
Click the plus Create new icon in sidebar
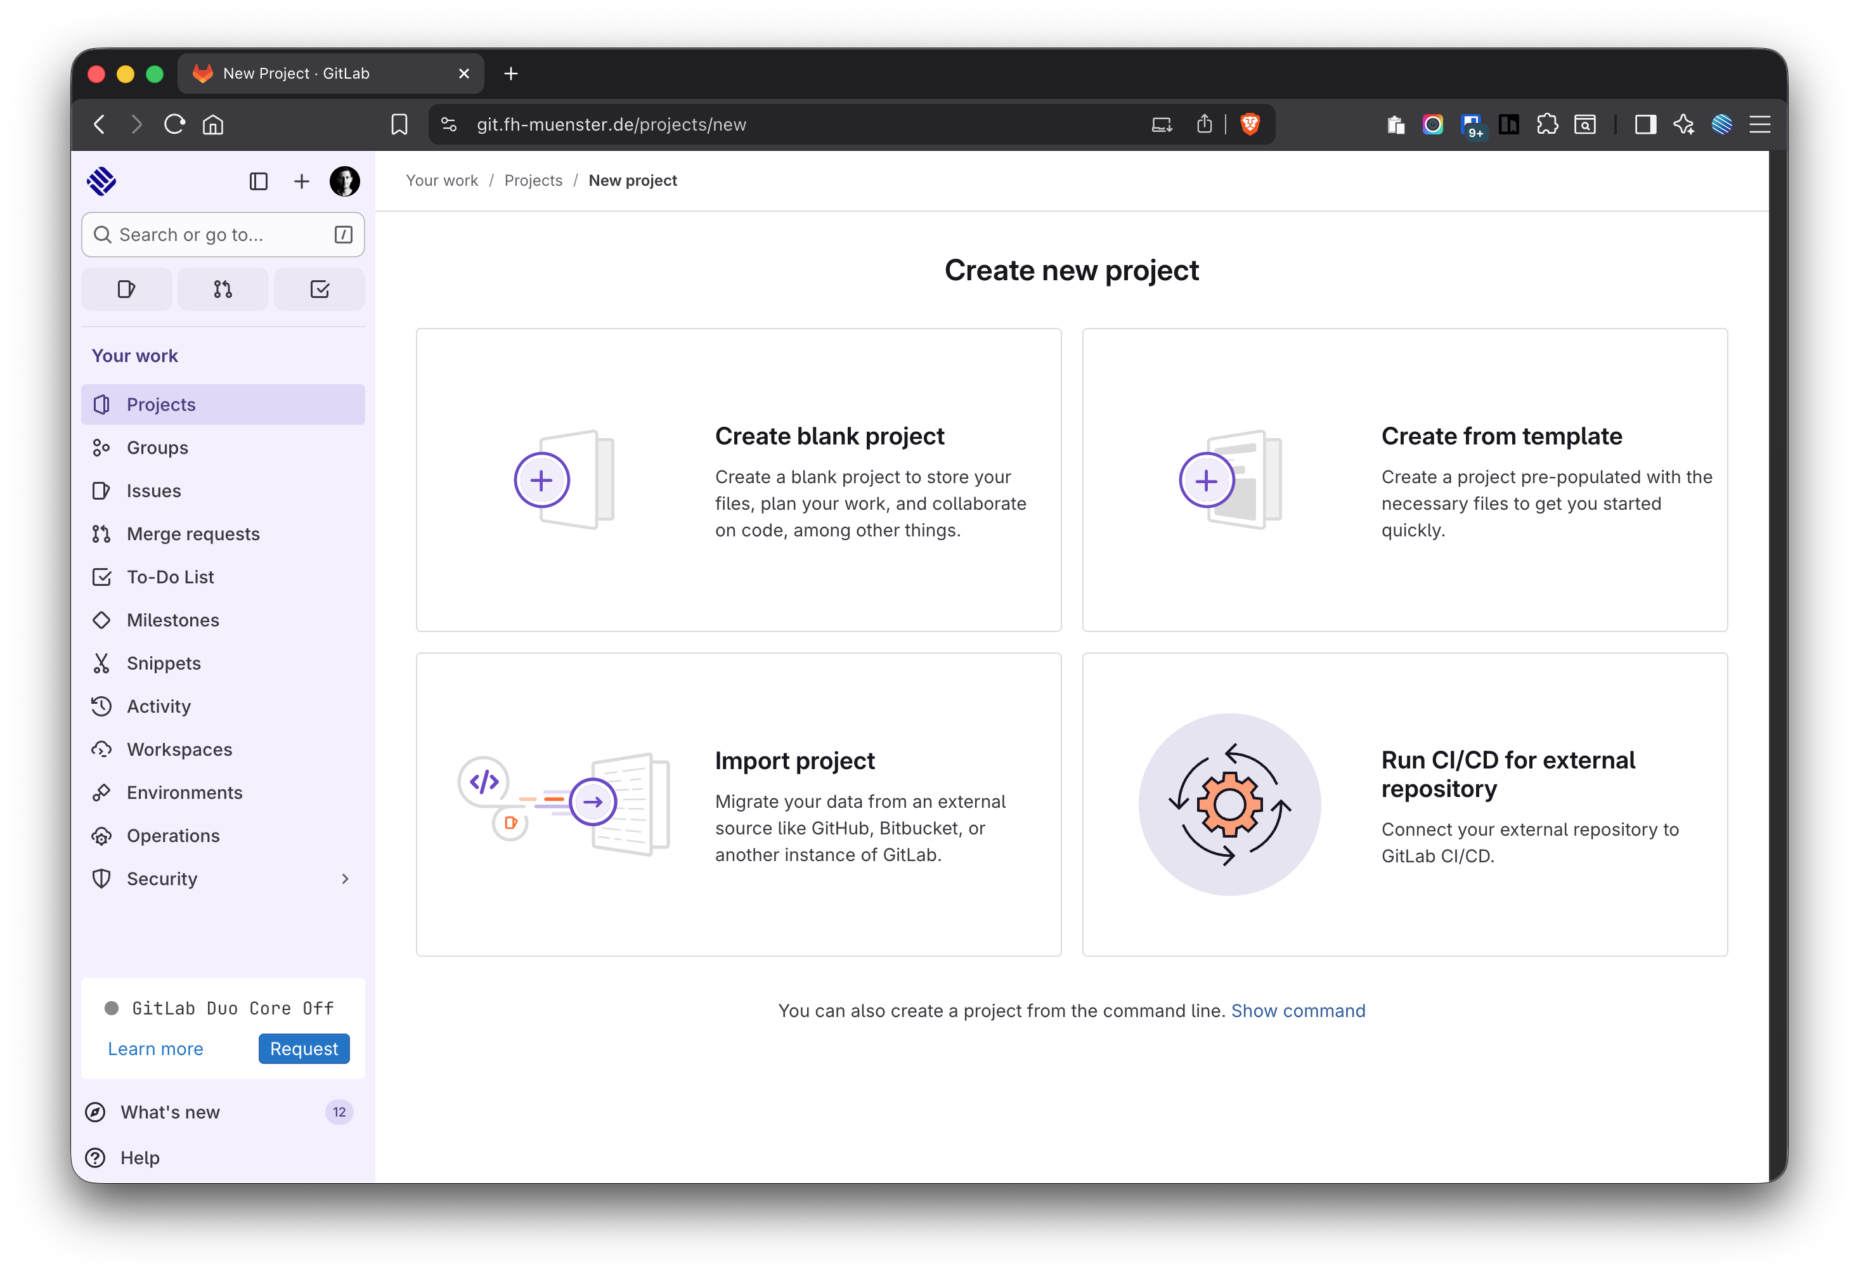coord(302,181)
